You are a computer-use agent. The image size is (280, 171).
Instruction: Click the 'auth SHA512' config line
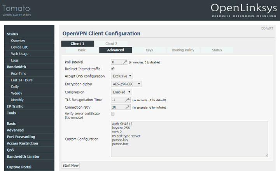coord(122,124)
